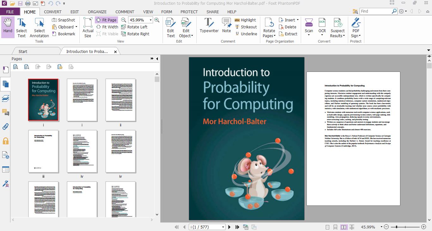Open the Edit Object dropdown
432x231 pixels.
[x=186, y=27]
